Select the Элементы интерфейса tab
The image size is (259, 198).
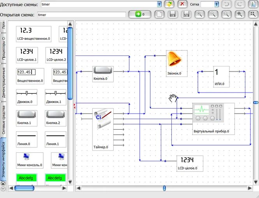[3, 160]
